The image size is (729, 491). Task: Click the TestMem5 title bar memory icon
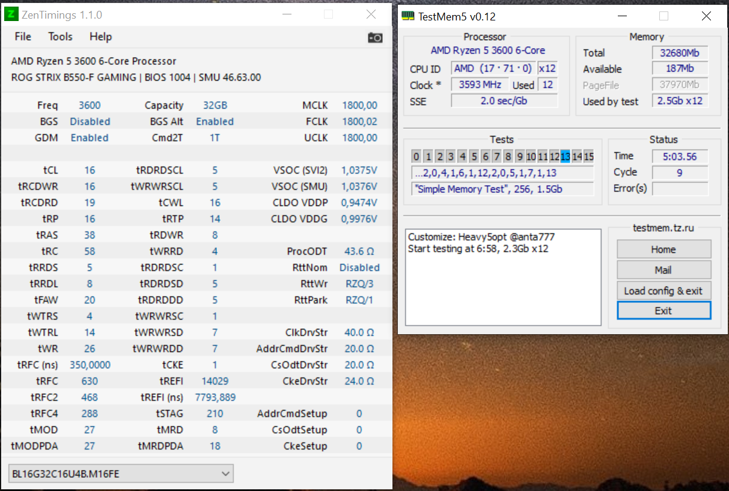point(408,16)
